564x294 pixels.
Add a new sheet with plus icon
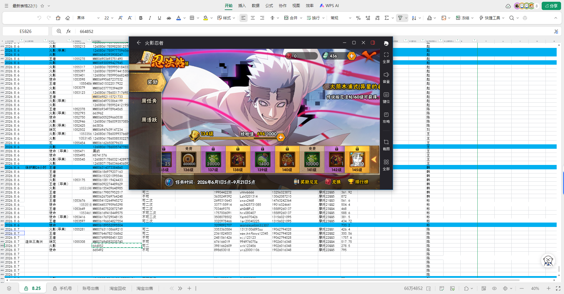(189, 288)
